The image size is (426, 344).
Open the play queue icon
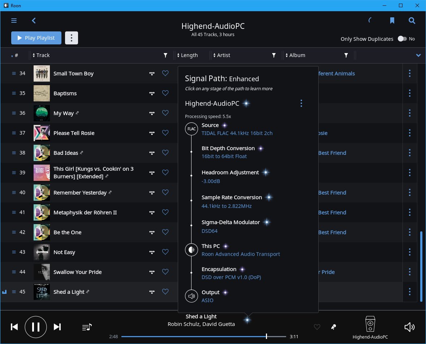[x=87, y=327]
